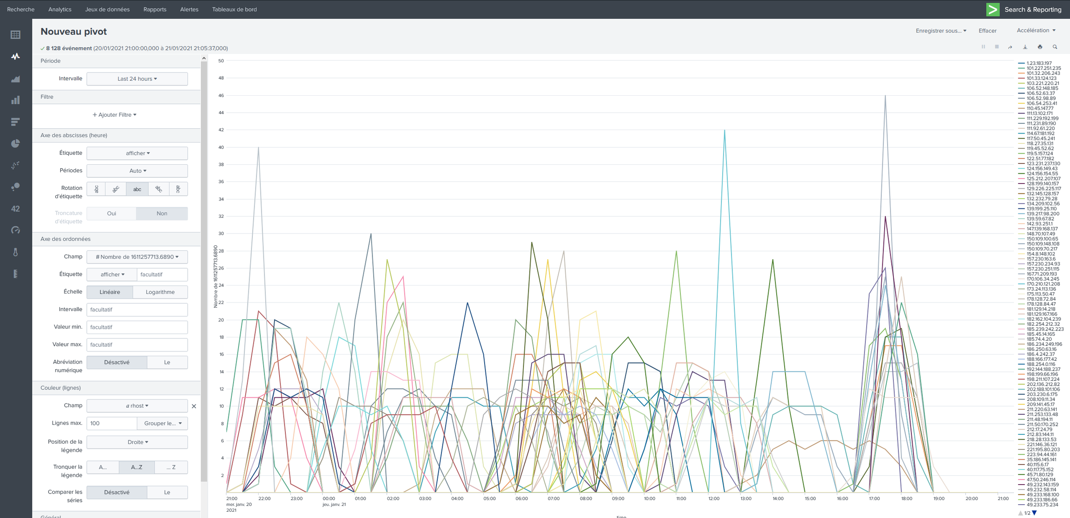The image size is (1070, 518).
Task: Enable label truncation with Oui
Action: (111, 213)
